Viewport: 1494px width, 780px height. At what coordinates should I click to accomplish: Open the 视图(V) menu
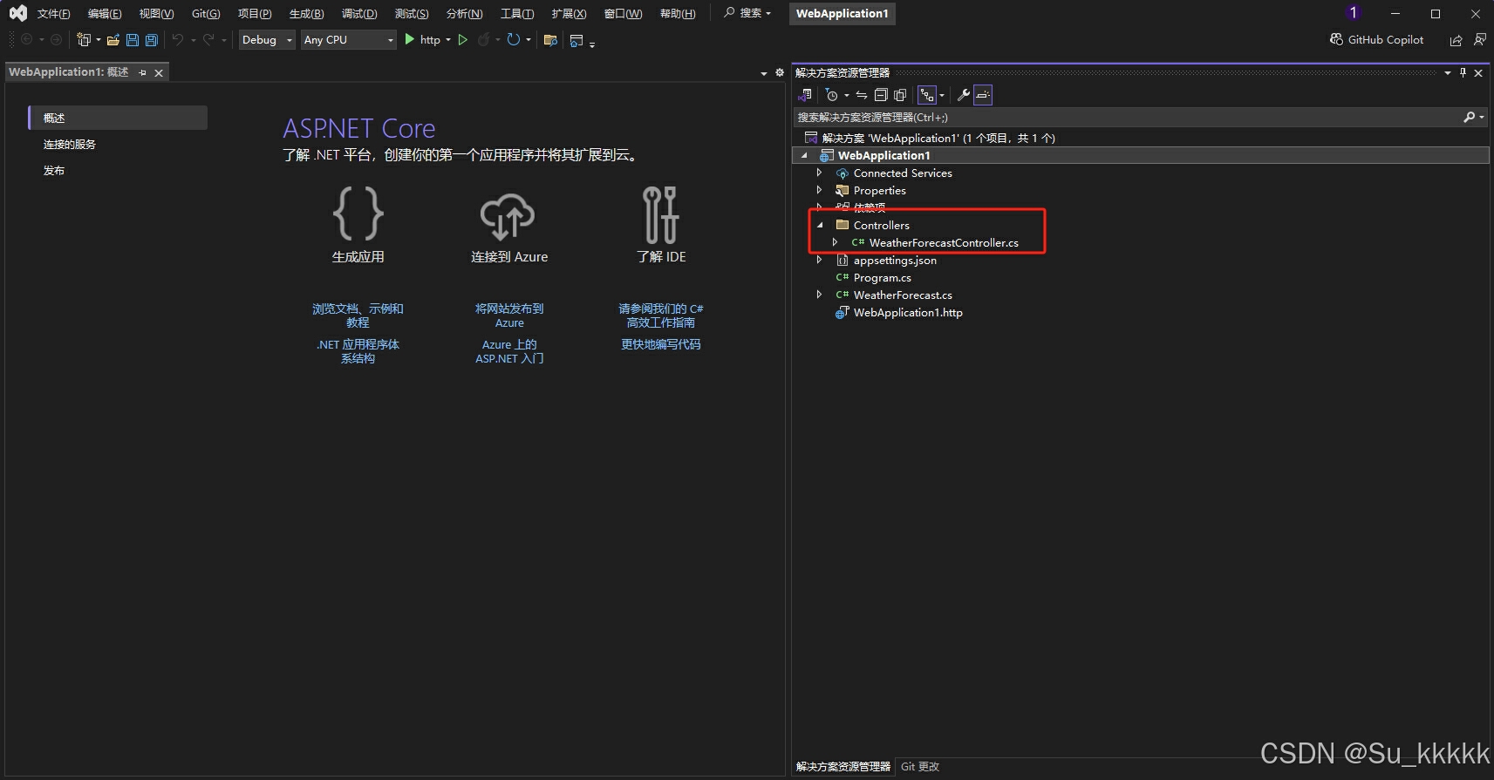coord(156,13)
